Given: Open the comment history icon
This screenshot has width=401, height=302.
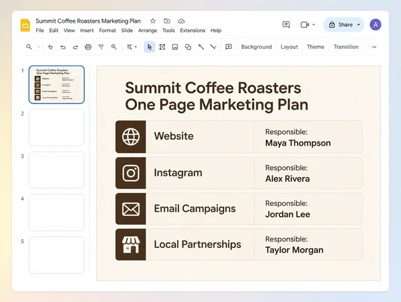Looking at the screenshot, I should pos(286,25).
